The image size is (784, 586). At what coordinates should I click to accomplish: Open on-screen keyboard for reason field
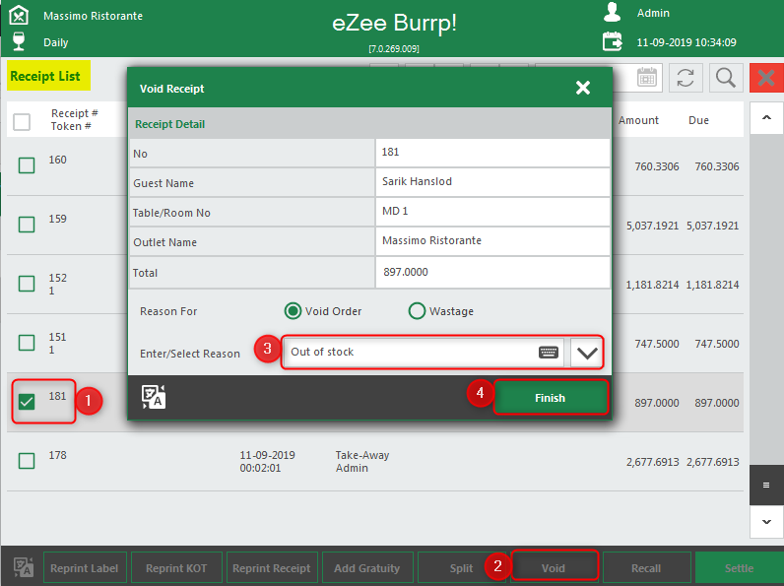[x=549, y=352]
